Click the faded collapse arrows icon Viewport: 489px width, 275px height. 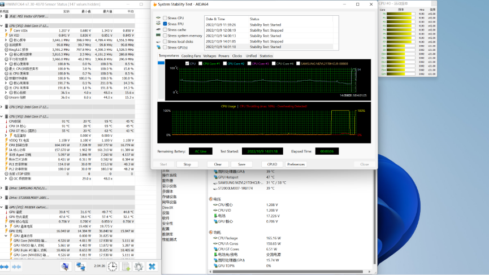click(x=17, y=267)
